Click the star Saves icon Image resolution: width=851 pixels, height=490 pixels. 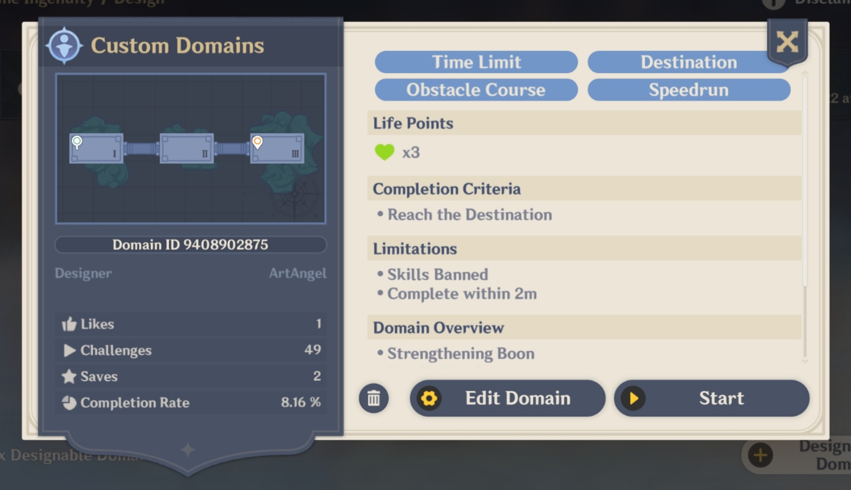pyautogui.click(x=69, y=376)
